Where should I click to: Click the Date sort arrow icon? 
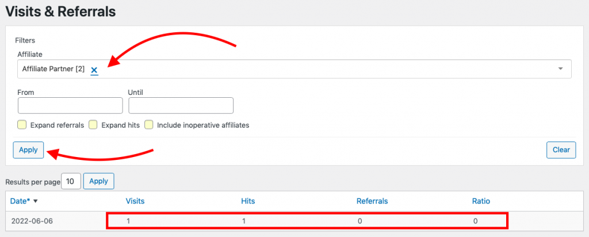click(35, 201)
